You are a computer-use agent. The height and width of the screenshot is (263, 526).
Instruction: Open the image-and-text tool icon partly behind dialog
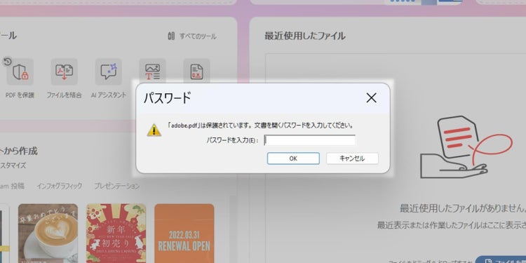[153, 71]
